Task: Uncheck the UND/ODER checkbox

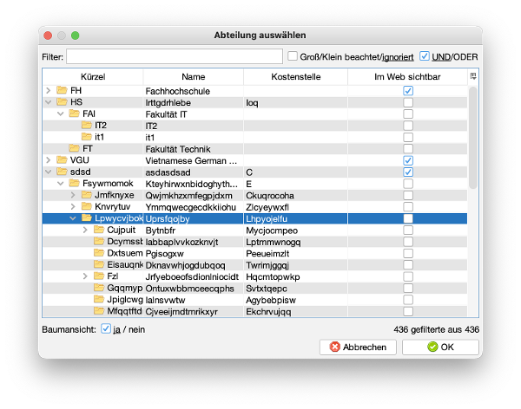Action: (424, 57)
